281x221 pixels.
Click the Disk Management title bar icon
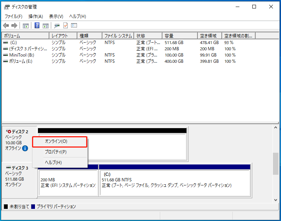coord(7,7)
